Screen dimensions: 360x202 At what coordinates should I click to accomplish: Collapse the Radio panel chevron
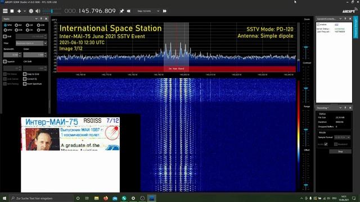[x=36, y=19]
